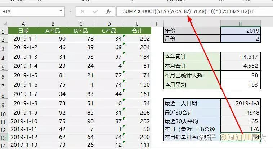Select the value 176 cell

click(x=241, y=129)
